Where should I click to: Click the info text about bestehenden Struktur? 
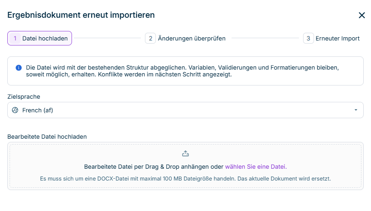click(x=182, y=71)
